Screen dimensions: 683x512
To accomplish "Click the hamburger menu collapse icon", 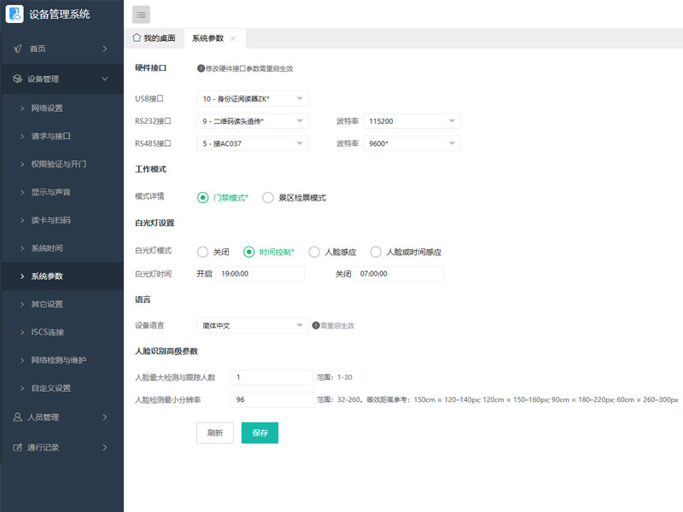I will point(140,14).
